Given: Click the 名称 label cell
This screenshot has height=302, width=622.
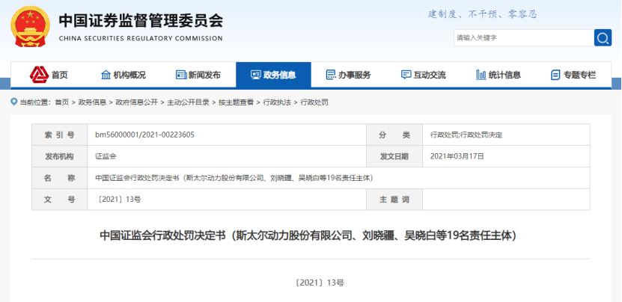Looking at the screenshot, I should (59, 178).
